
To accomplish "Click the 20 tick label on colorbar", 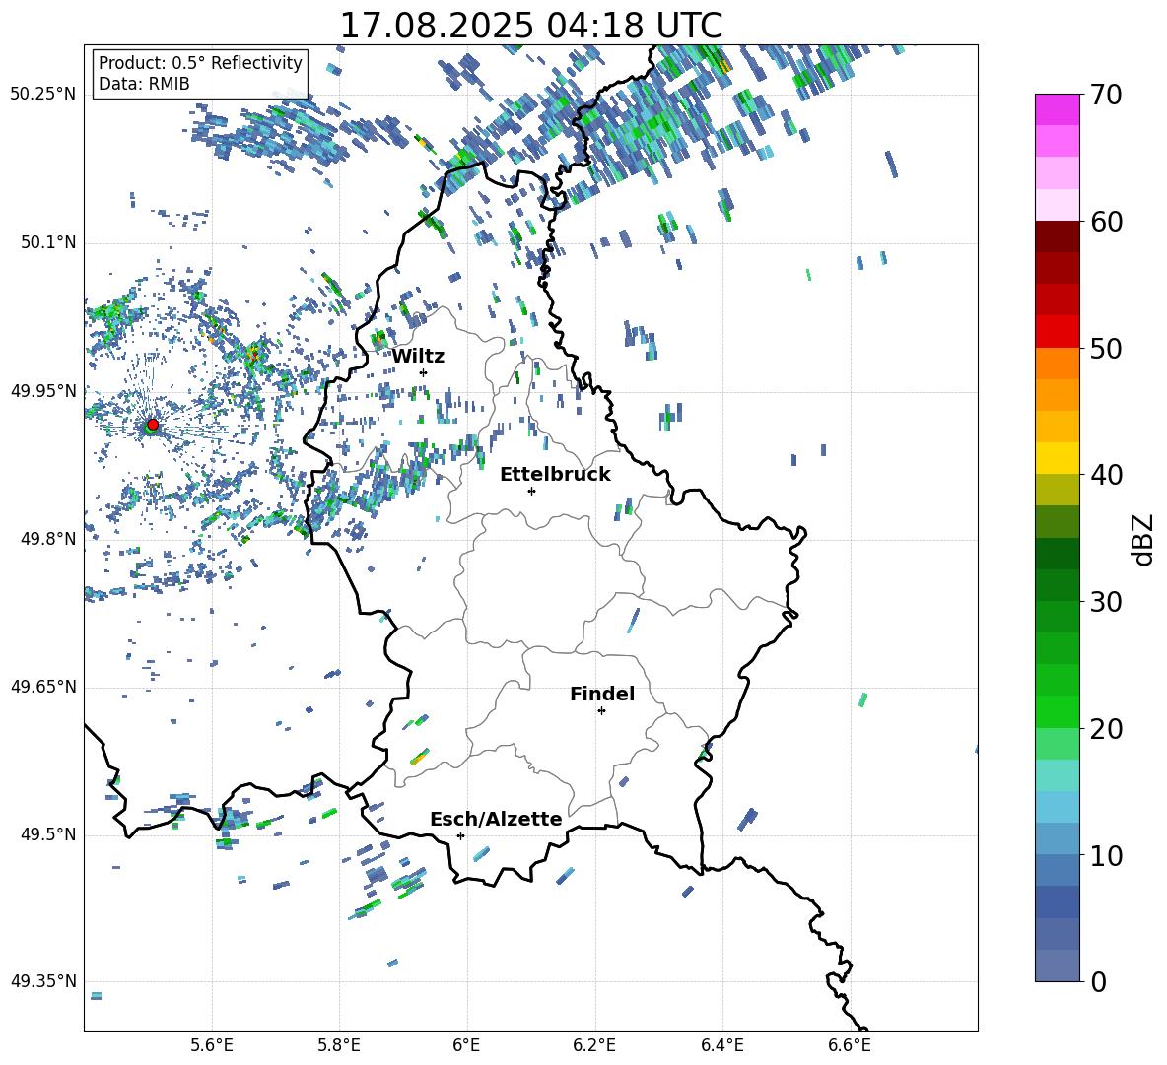I will pyautogui.click(x=1106, y=729).
